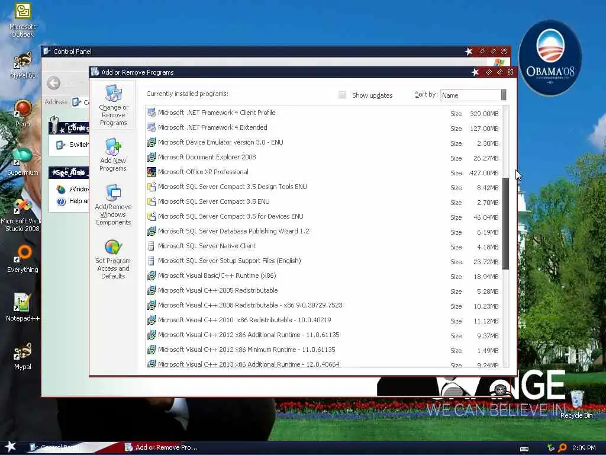The height and width of the screenshot is (455, 606).
Task: Select the Change or Remove Programs icon
Action: pyautogui.click(x=113, y=105)
